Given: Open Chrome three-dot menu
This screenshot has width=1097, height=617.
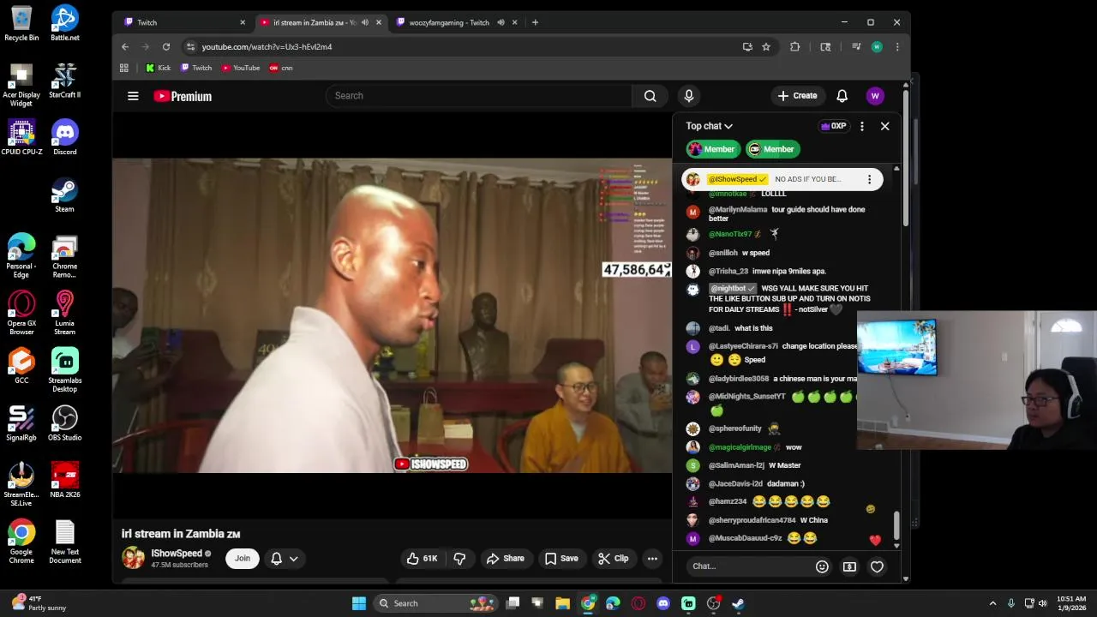Looking at the screenshot, I should pos(896,47).
